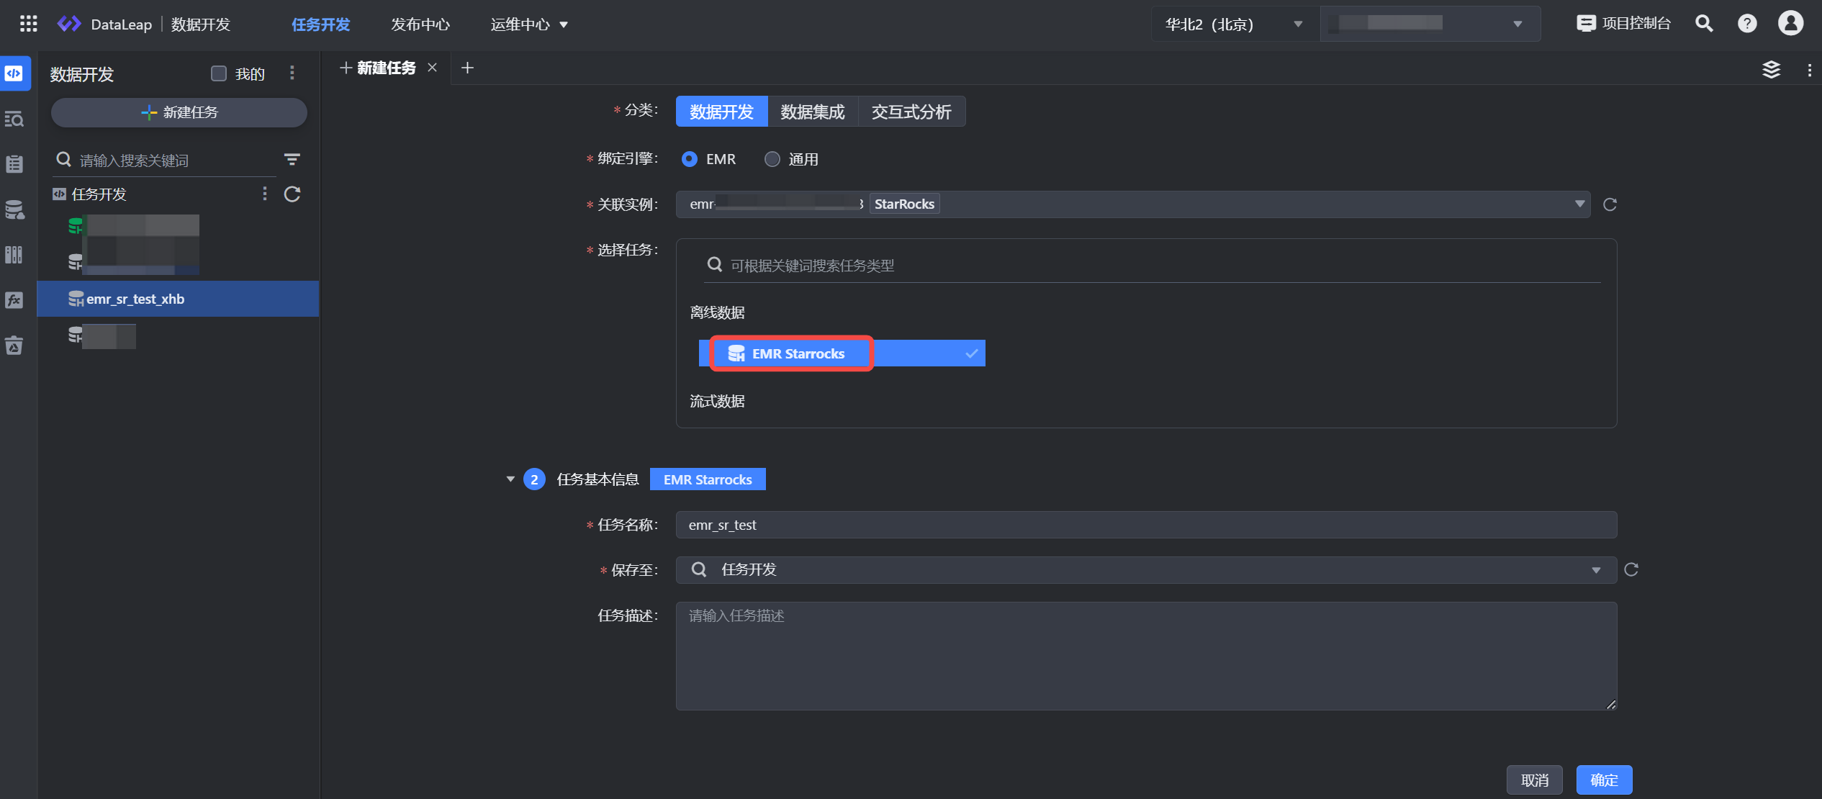Viewport: 1822px width, 799px height.
Task: Open the global search magnifier icon
Action: (1703, 24)
